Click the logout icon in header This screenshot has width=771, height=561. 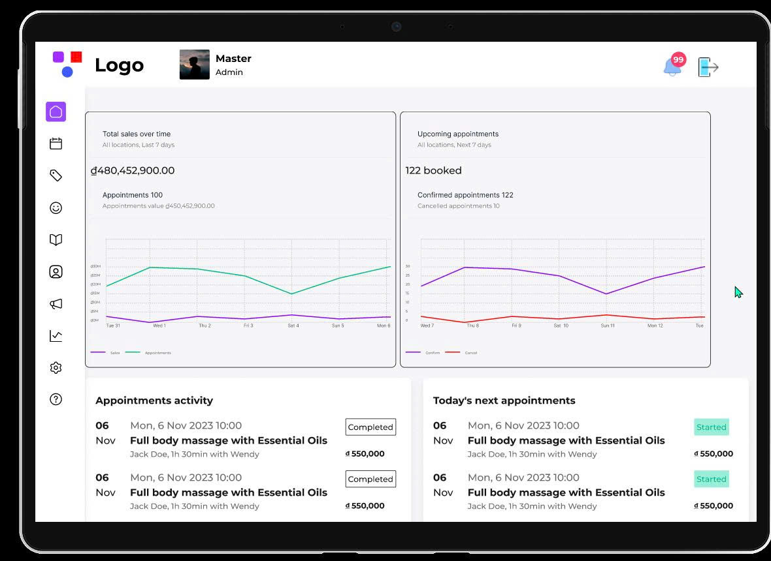[708, 67]
